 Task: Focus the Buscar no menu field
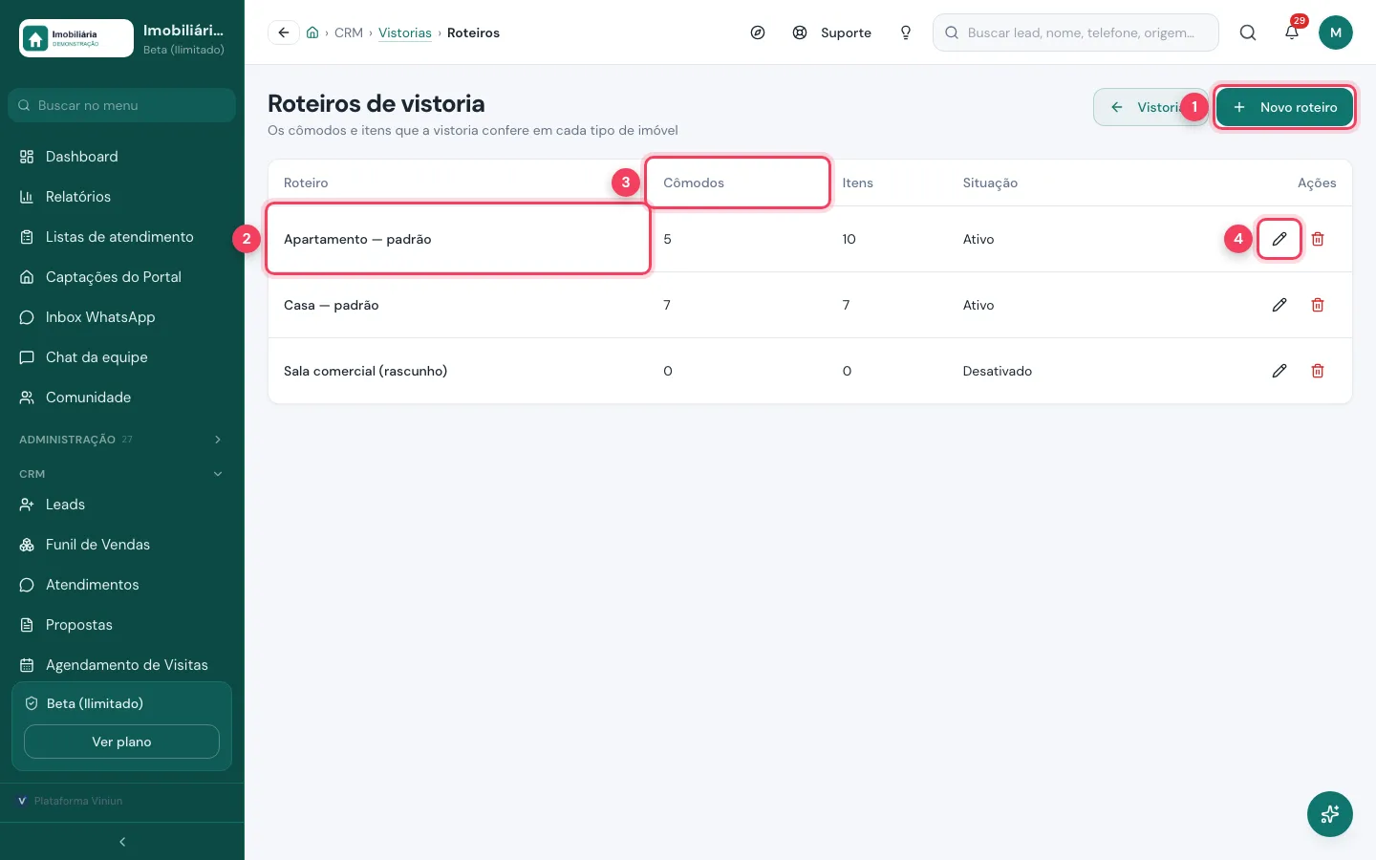(x=122, y=105)
